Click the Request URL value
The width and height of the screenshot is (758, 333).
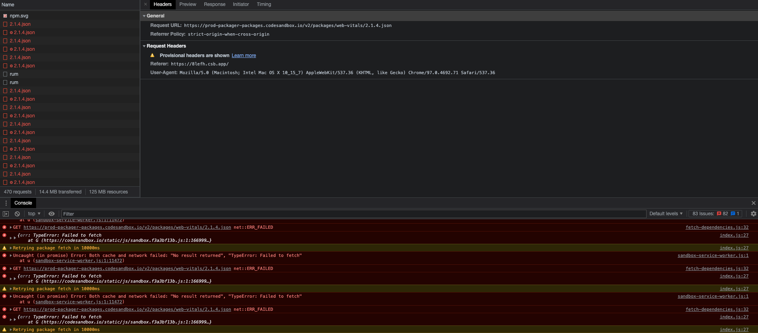288,25
